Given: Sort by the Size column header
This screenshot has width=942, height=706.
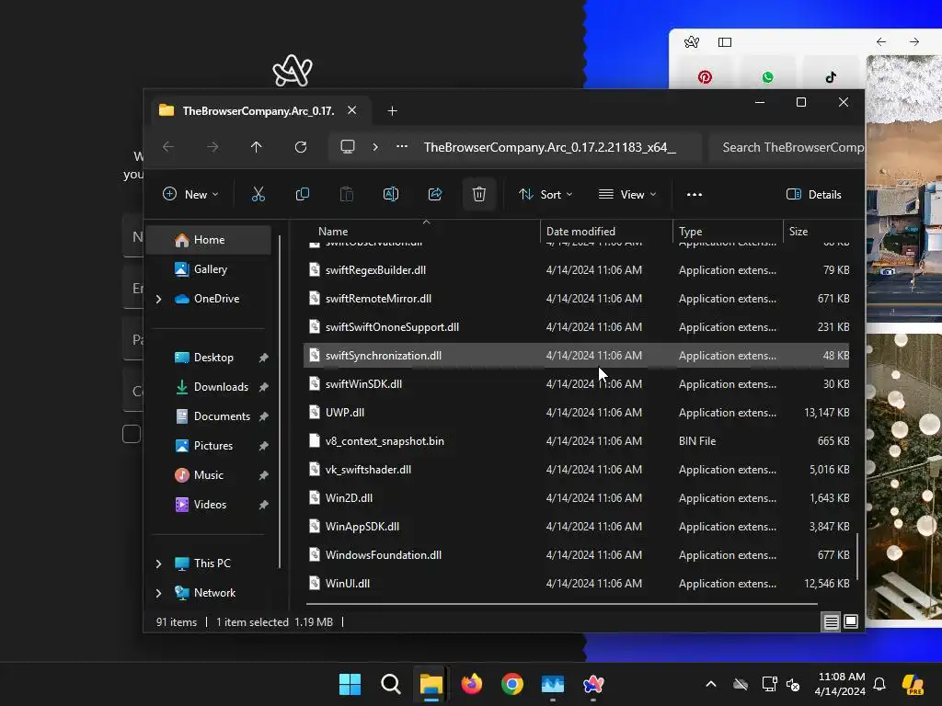Looking at the screenshot, I should tap(798, 232).
